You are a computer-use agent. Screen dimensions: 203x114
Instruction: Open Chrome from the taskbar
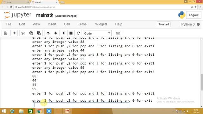coord(39,111)
